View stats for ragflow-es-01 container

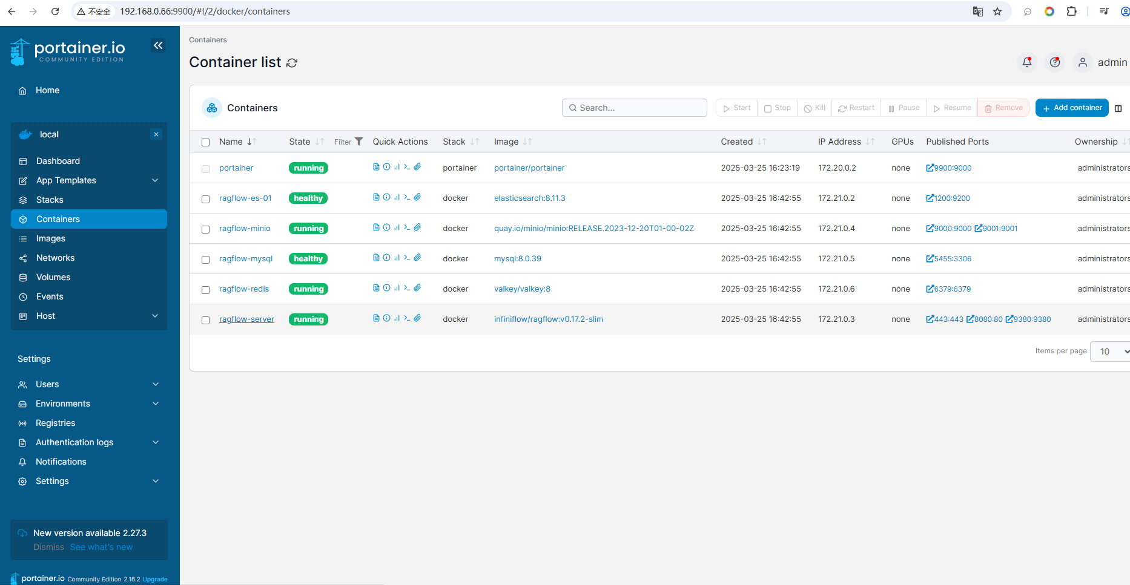point(397,197)
